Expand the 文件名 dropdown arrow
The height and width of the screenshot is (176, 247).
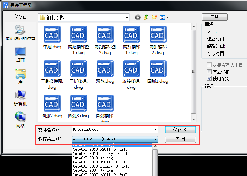pos(155,130)
